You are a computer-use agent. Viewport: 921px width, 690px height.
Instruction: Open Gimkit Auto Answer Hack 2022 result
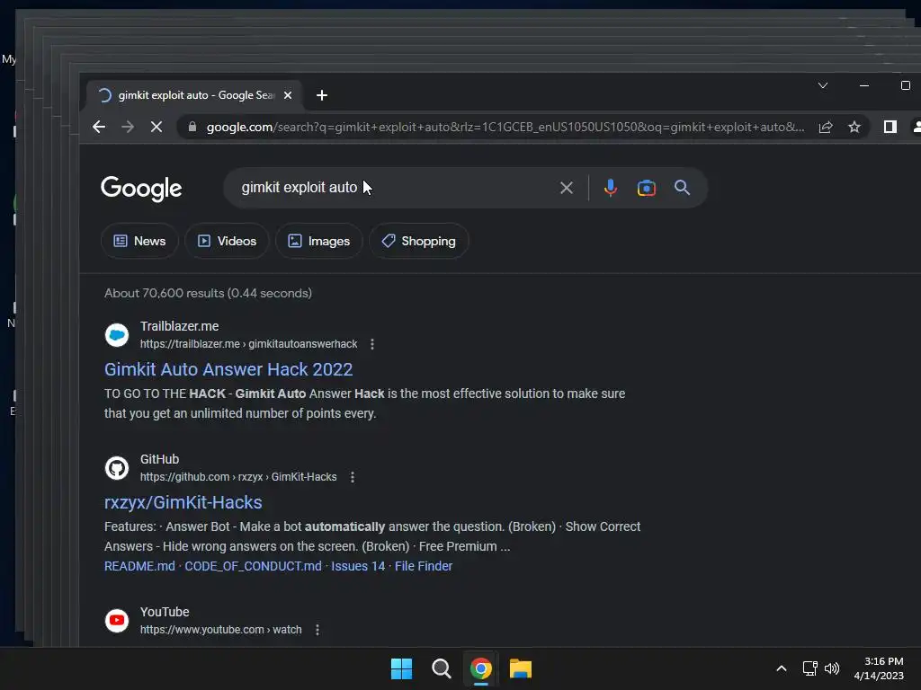tap(228, 369)
